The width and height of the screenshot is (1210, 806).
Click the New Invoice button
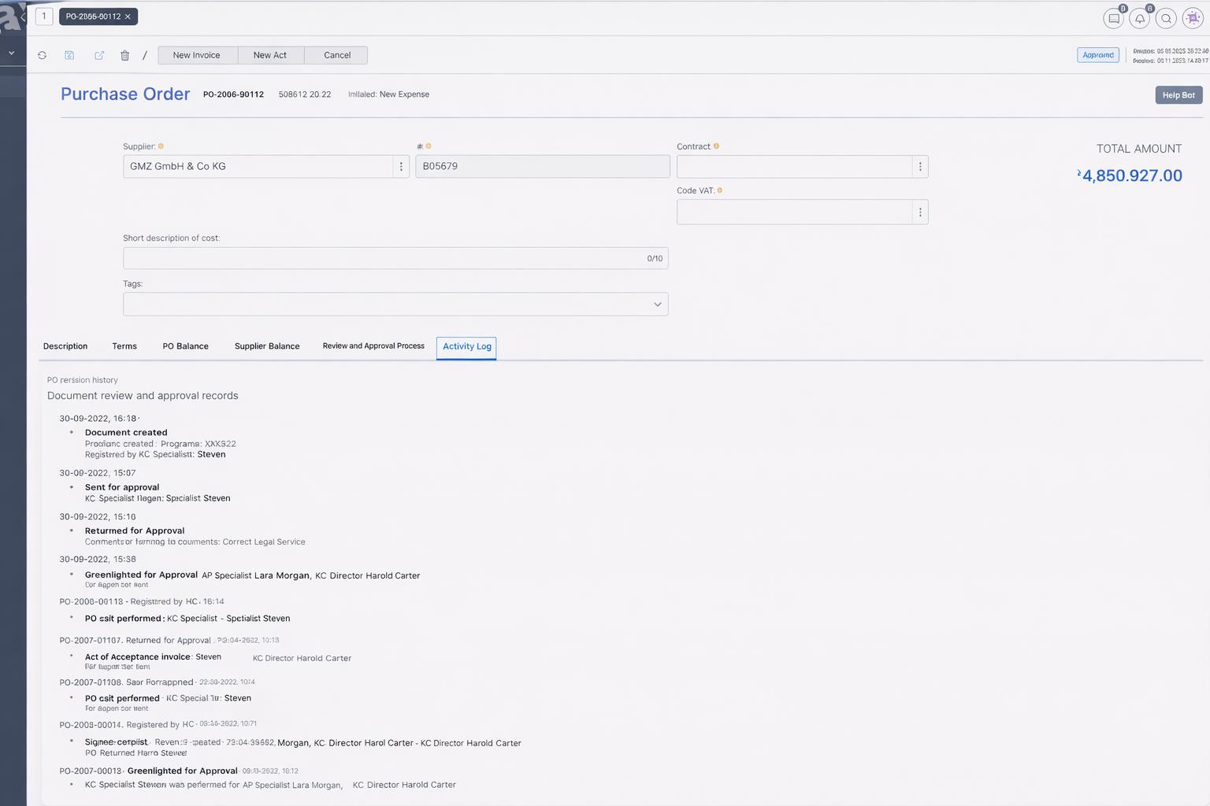point(196,55)
